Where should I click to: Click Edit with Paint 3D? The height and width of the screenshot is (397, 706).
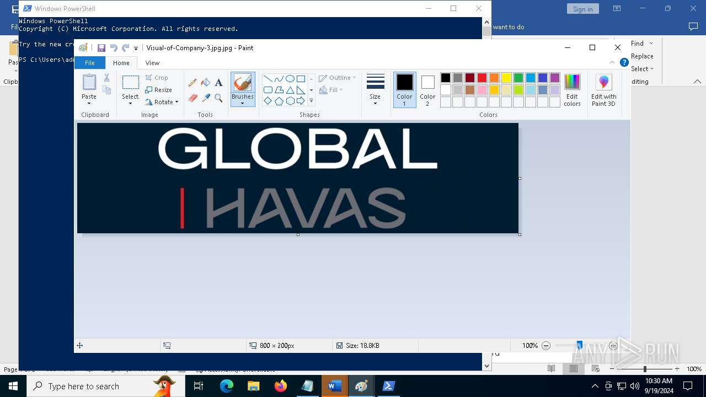(x=603, y=90)
